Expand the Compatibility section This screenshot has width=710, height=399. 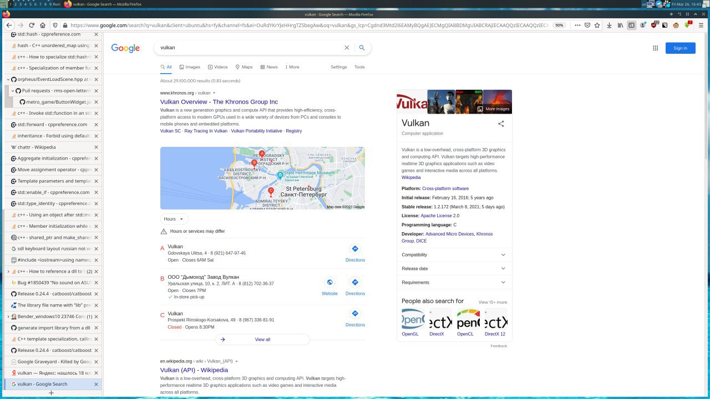(454, 255)
